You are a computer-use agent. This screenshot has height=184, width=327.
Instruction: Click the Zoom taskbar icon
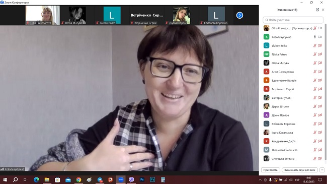click(x=121, y=179)
